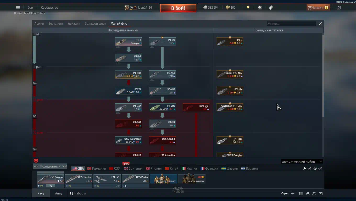The width and height of the screenshot is (356, 201).
Task: Choose the Британия nation
Action: pos(133,169)
